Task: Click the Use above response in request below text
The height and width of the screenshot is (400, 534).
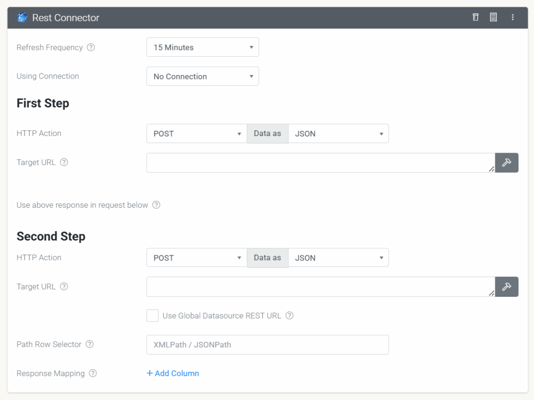Action: [x=82, y=205]
